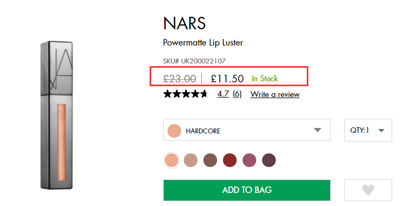
Task: Click the 4.7 rating score link
Action: pyautogui.click(x=223, y=94)
